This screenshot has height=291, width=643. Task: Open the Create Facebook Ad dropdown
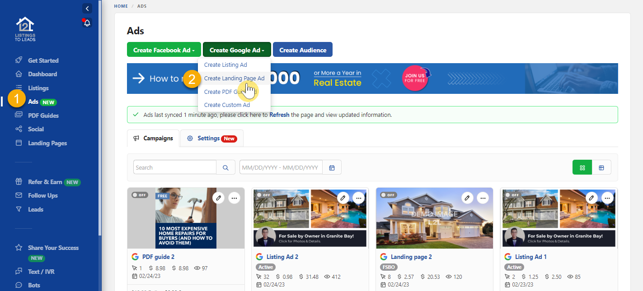164,49
